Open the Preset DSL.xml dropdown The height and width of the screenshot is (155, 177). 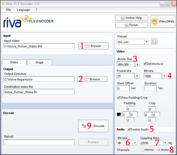point(147,42)
